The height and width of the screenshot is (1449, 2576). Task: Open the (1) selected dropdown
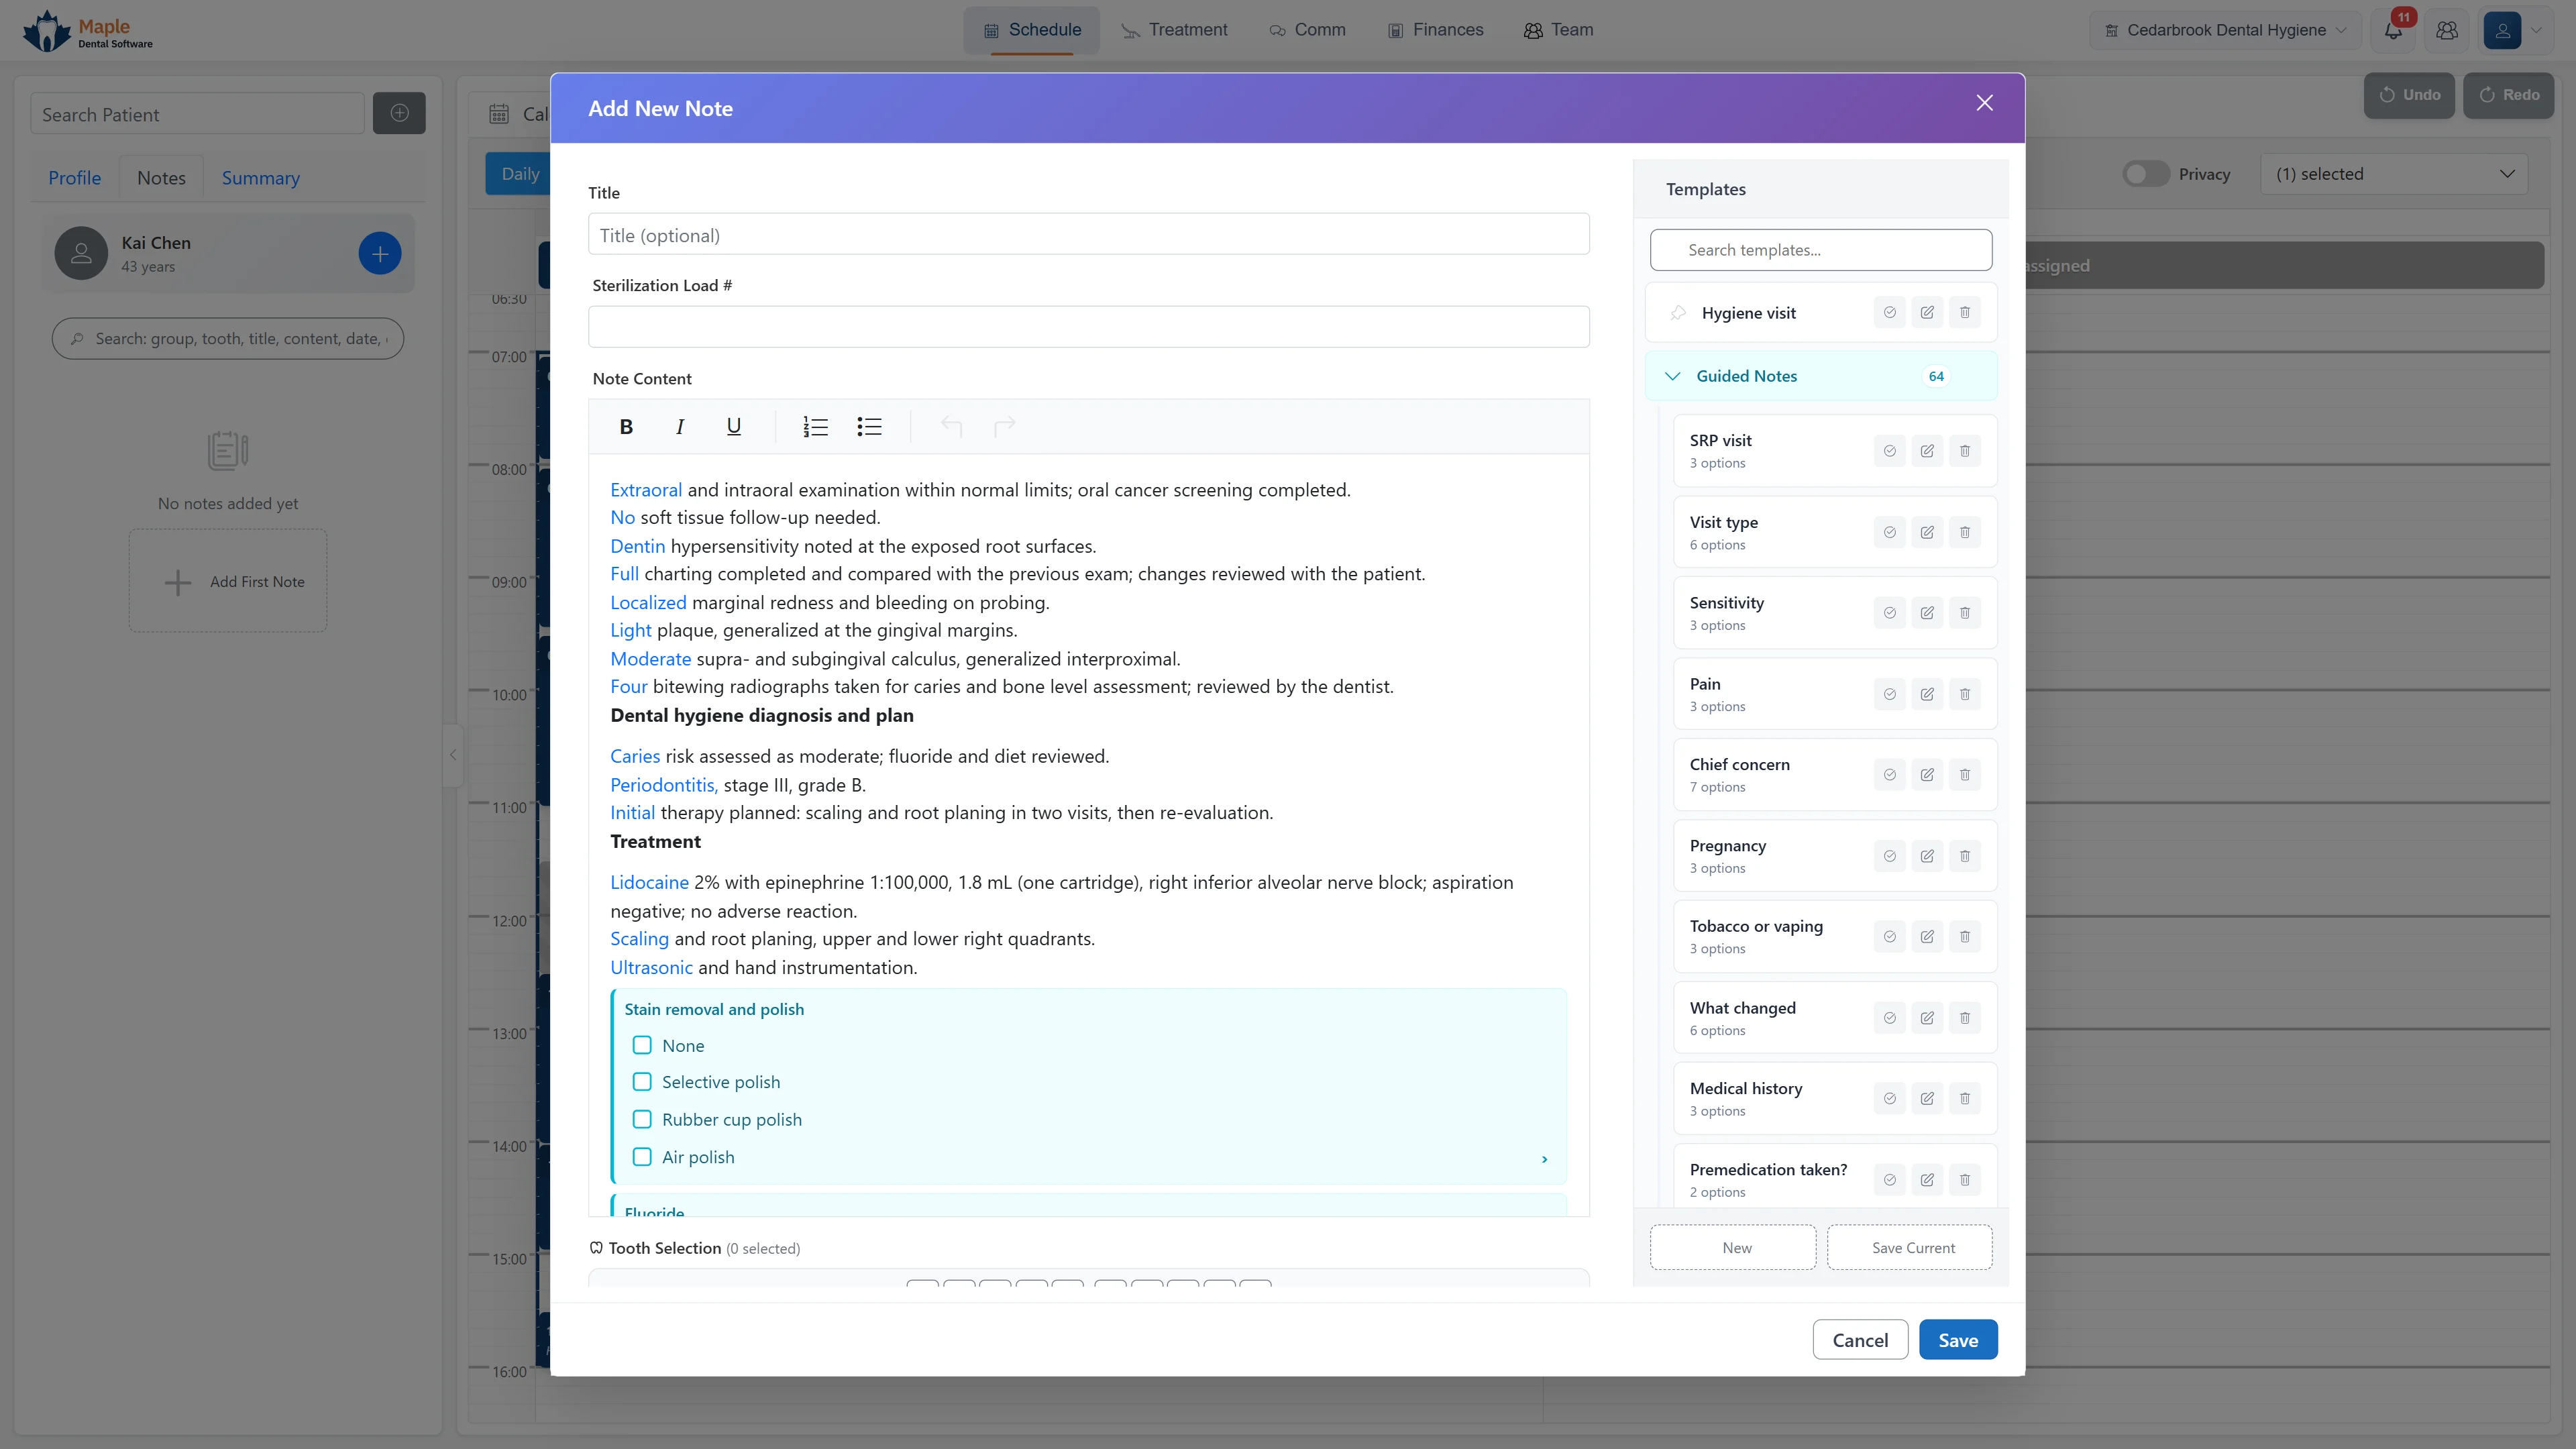point(2394,174)
